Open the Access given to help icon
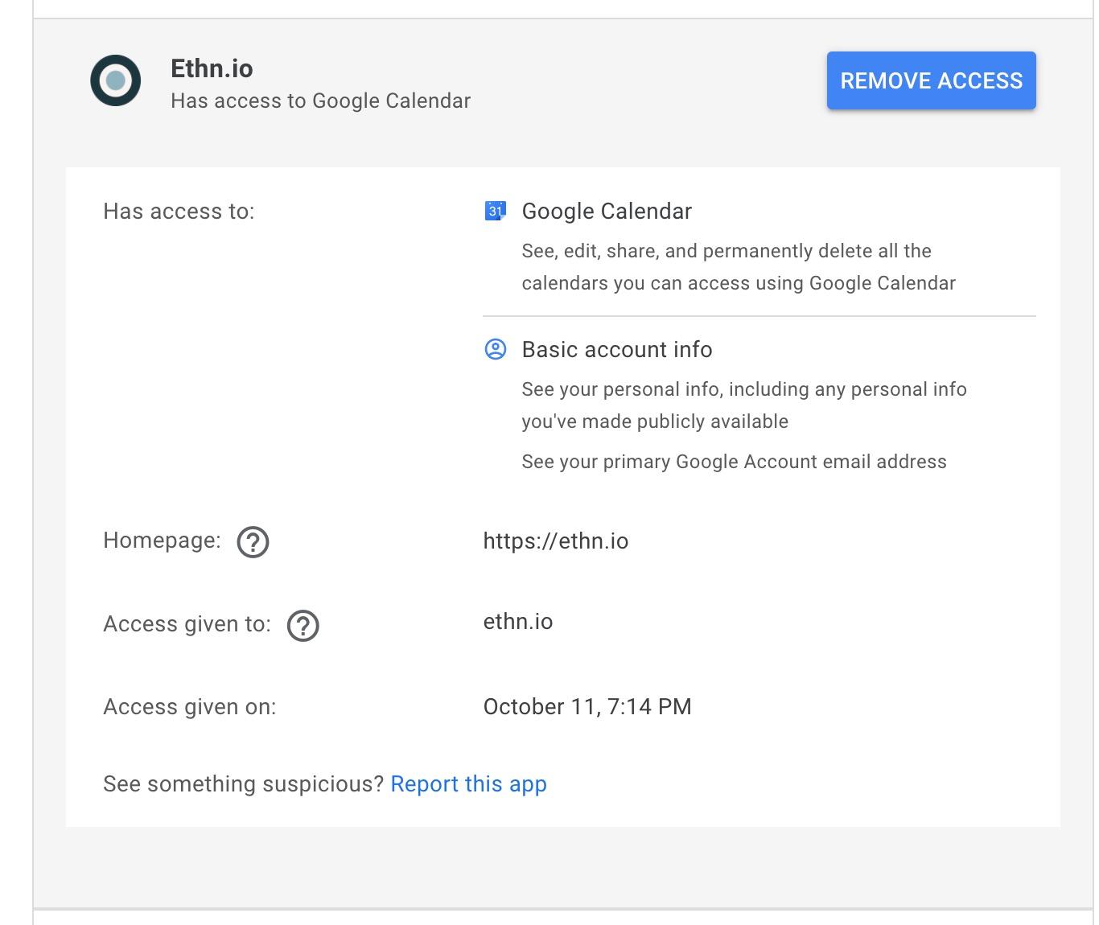 coord(303,625)
